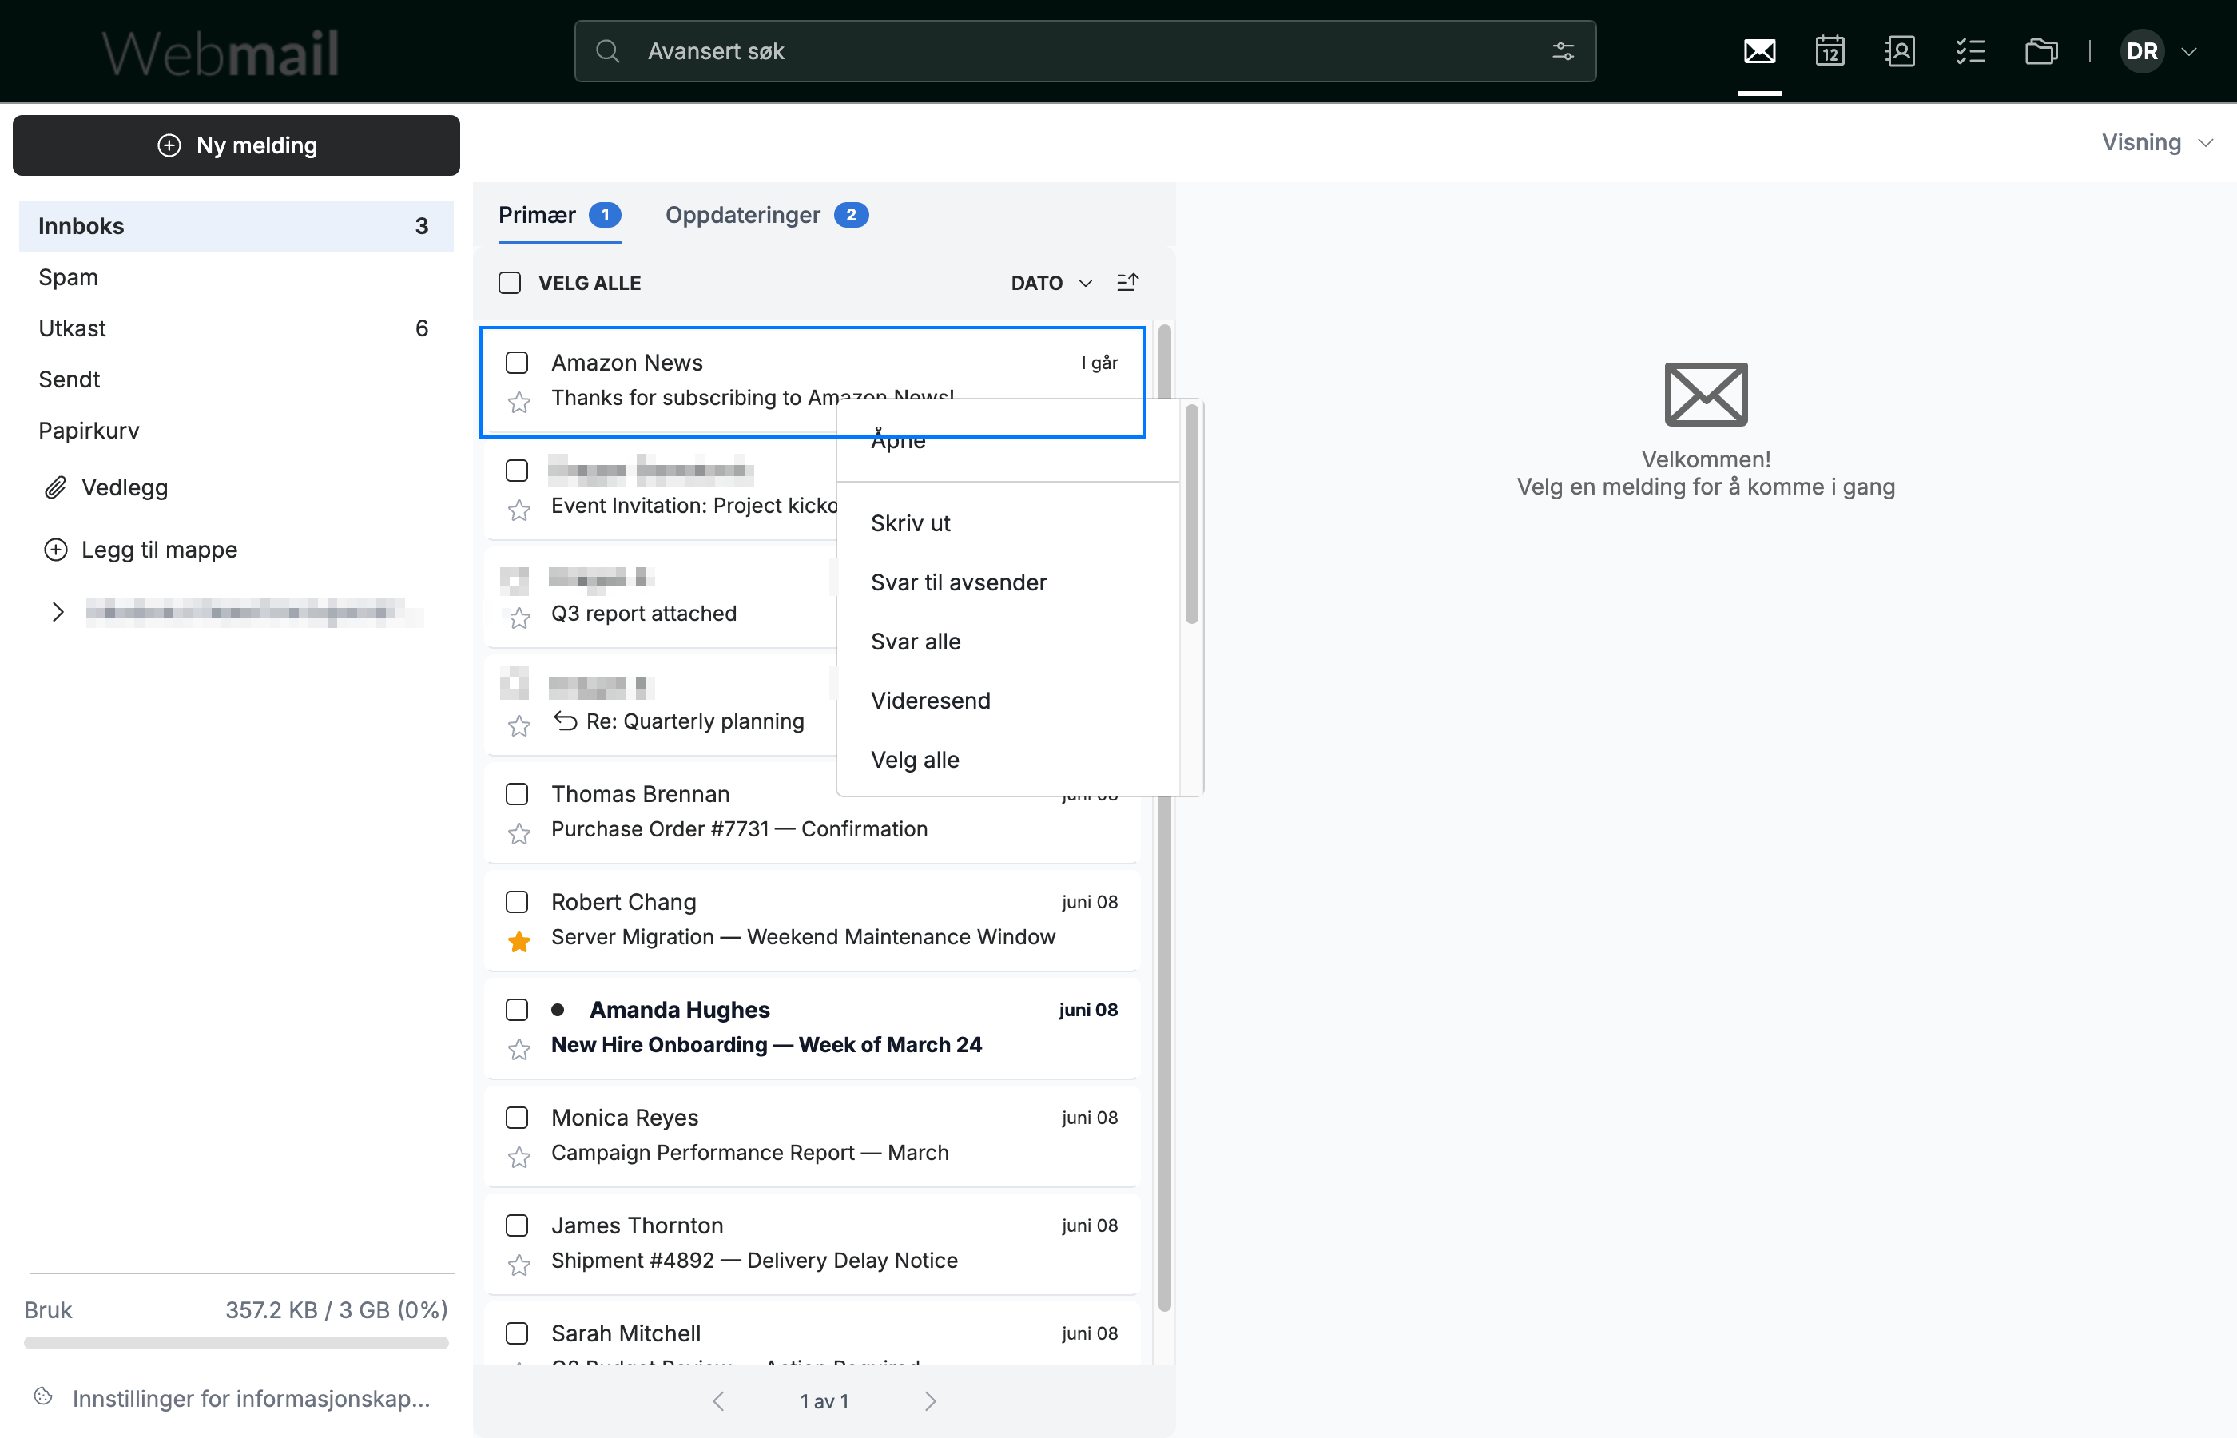Toggle sort order direction icon
The image size is (2237, 1438).
pyautogui.click(x=1127, y=282)
